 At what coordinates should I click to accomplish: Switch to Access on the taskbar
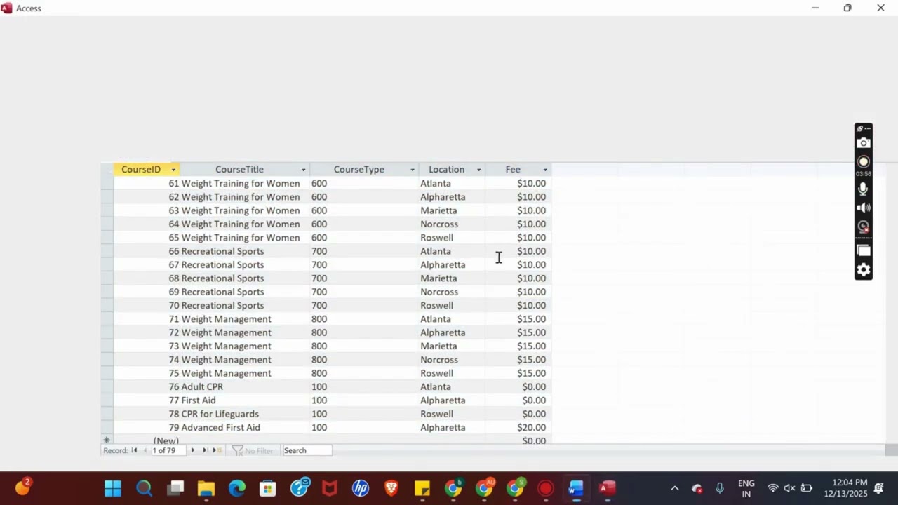[x=608, y=488]
